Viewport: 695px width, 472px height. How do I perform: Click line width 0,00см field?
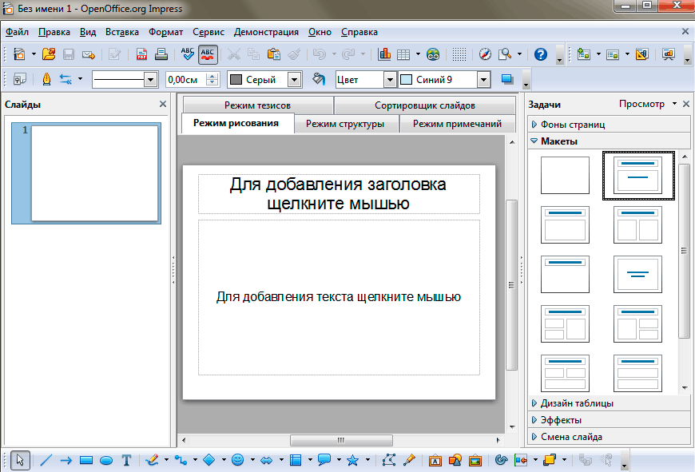pos(187,80)
